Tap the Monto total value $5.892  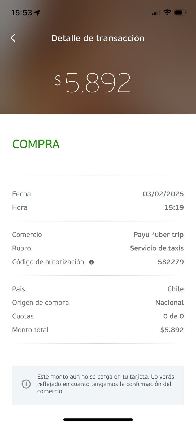click(172, 330)
